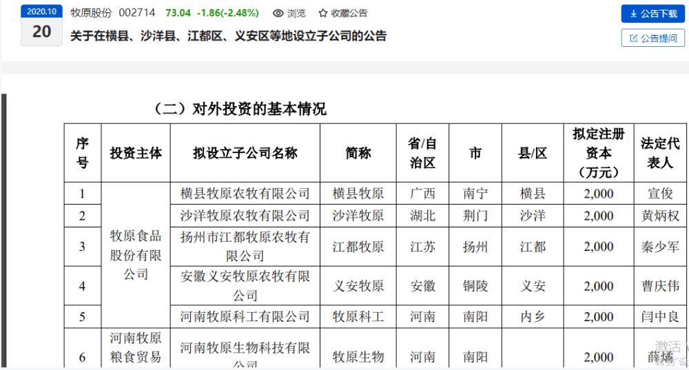This screenshot has height=370, width=689.
Task: Click the abbreviation cell 义安牧原
Action: 358,286
